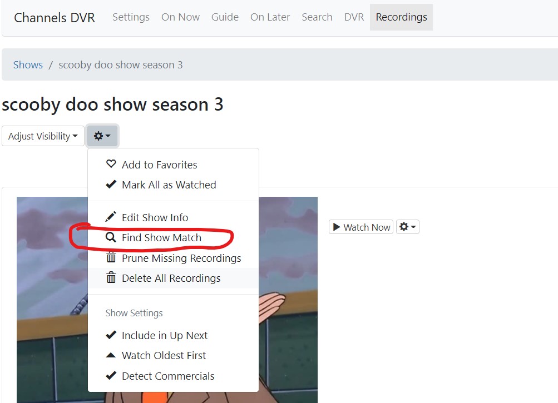This screenshot has height=403, width=558.
Task: Click the pencil icon for Edit Show Info
Action: click(111, 217)
